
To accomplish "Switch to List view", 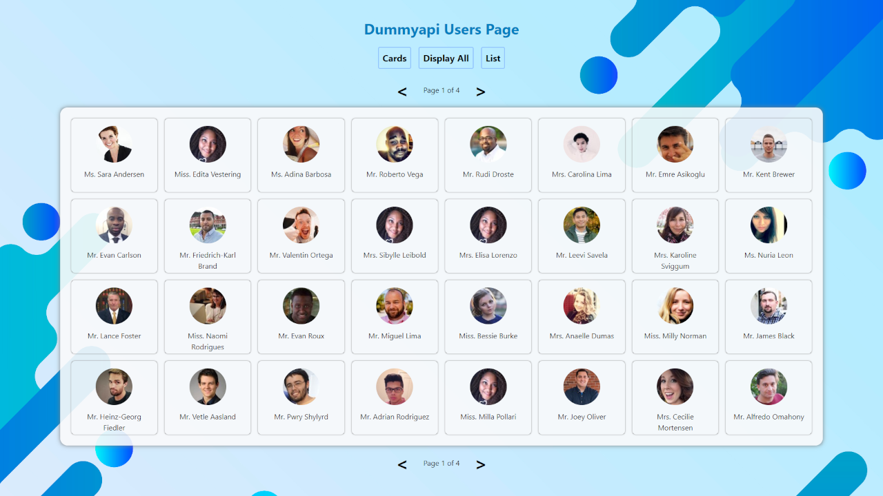I will click(x=493, y=58).
